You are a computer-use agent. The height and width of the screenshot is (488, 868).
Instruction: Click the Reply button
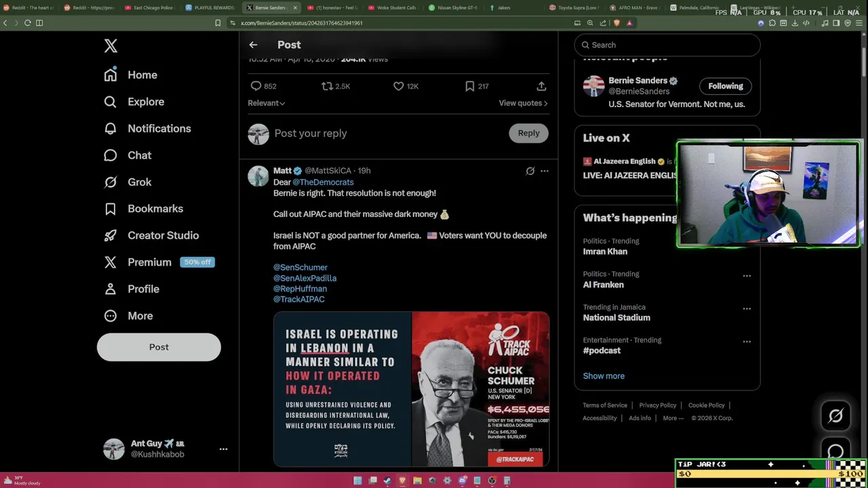(x=529, y=133)
